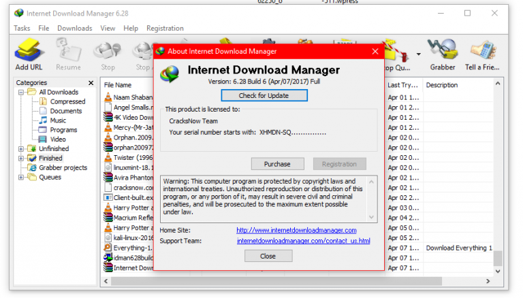Click the Orphan.2009 VLC cone icon

pos(108,137)
